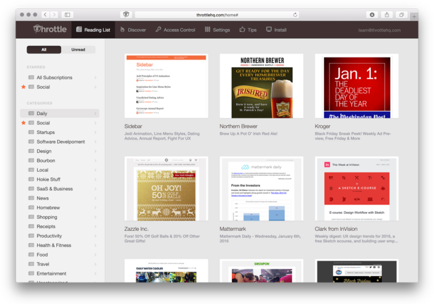Open the Access Control tab

176,30
